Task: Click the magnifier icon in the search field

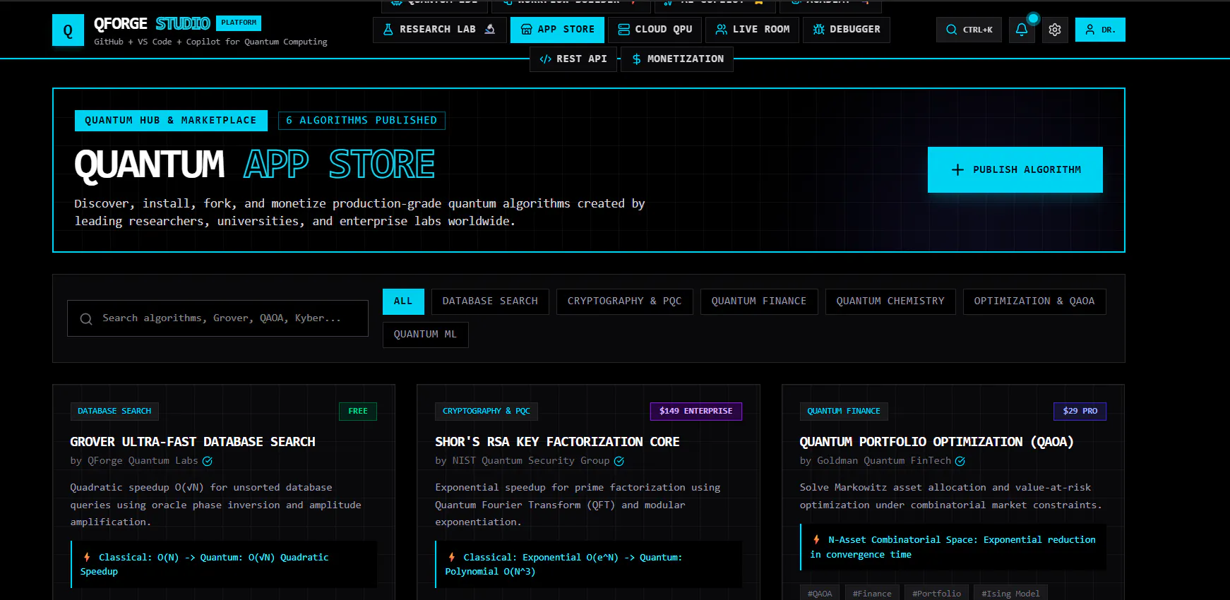Action: [86, 319]
